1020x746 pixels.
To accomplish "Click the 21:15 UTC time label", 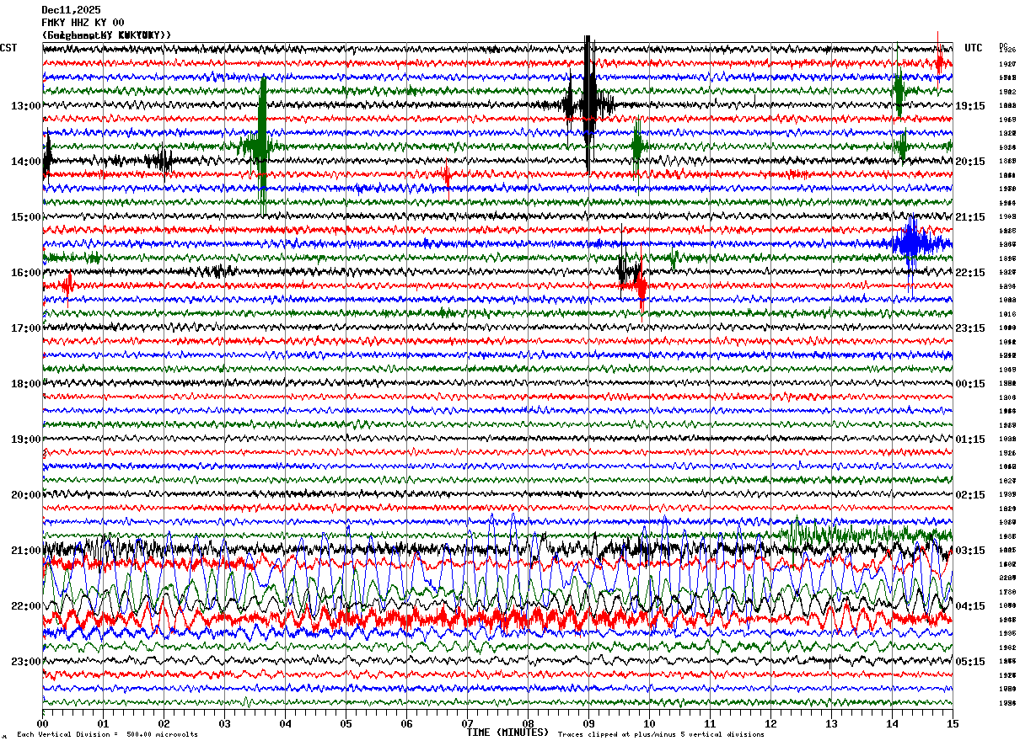I will coord(970,217).
